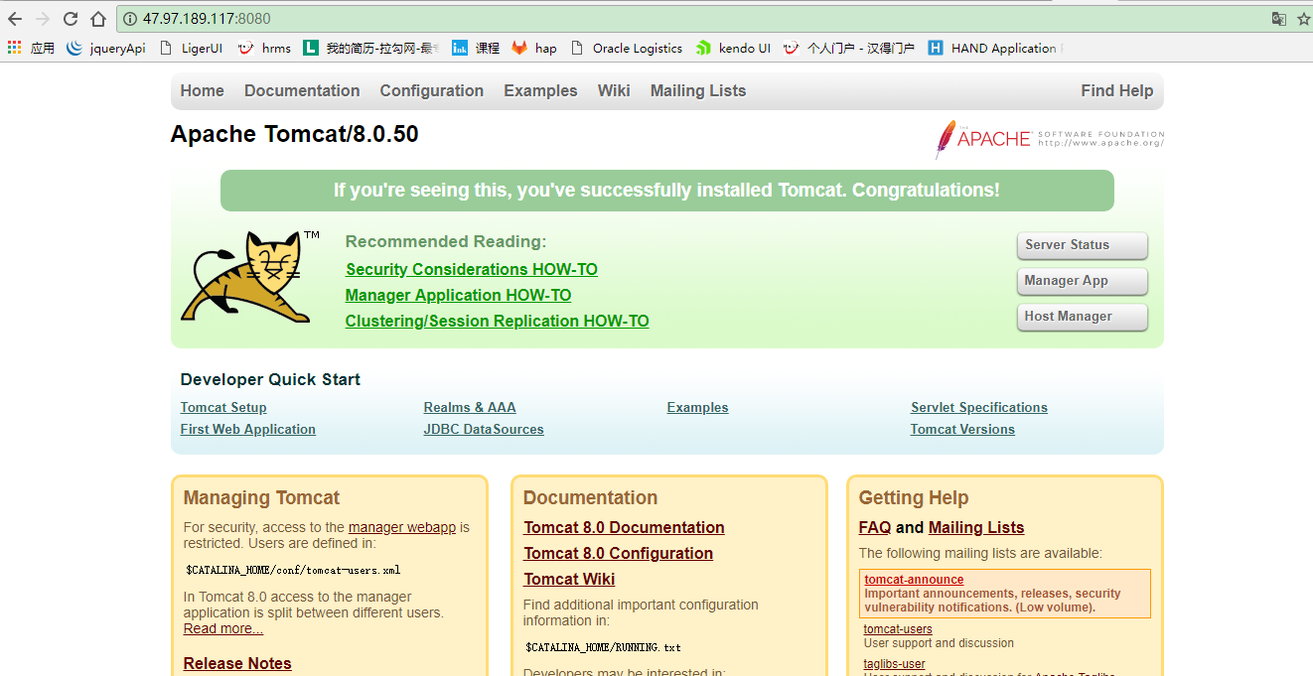
Task: Follow the manager webapp link
Action: [402, 527]
